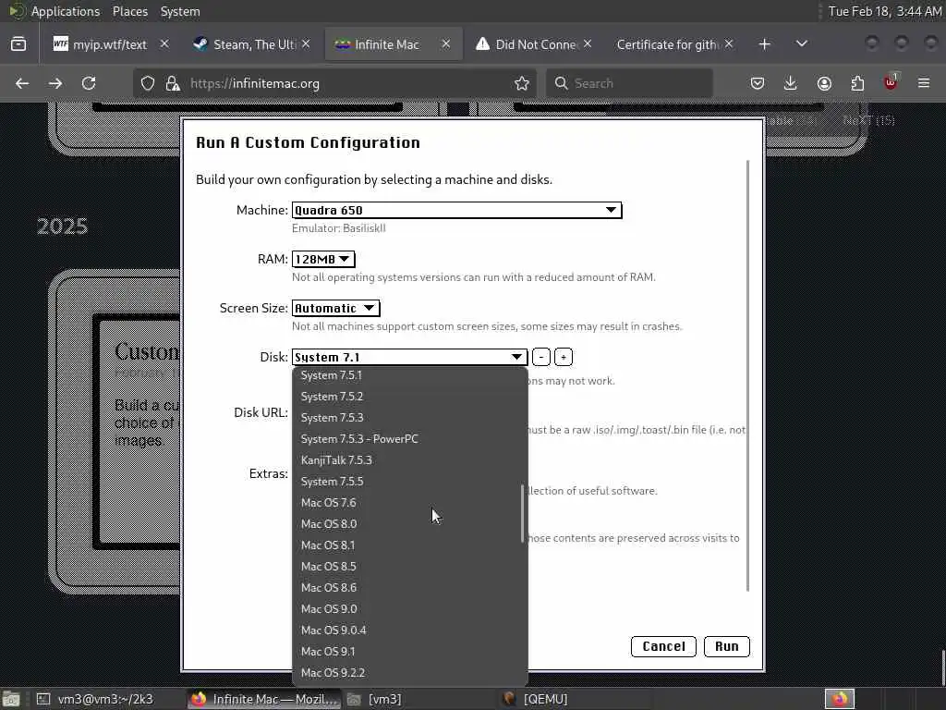Open the Firefox account icon

(x=824, y=83)
